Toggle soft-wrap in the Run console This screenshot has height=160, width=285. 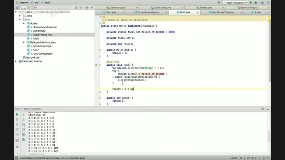24,125
